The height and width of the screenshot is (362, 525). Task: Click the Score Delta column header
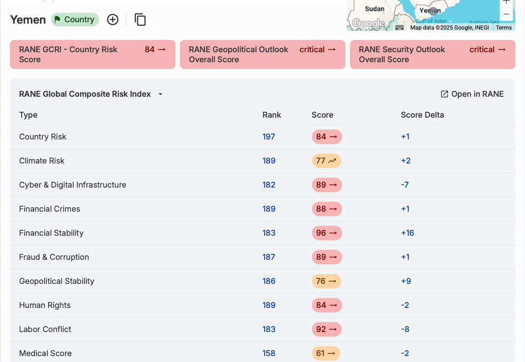(x=423, y=115)
